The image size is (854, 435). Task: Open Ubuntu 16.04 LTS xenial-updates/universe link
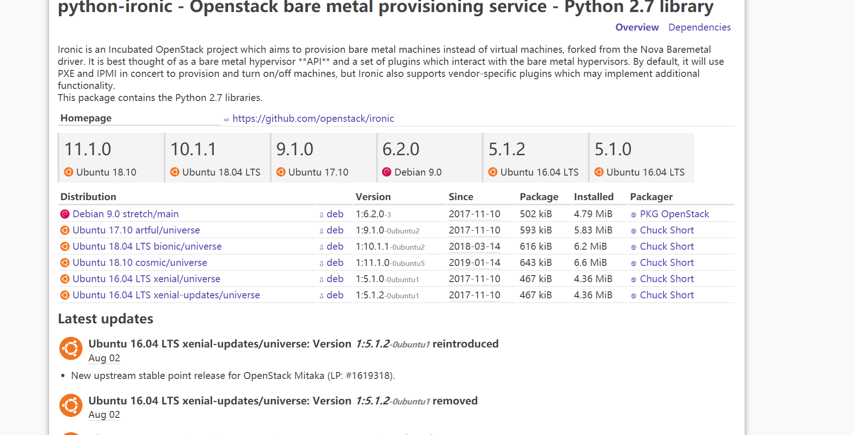coord(166,295)
